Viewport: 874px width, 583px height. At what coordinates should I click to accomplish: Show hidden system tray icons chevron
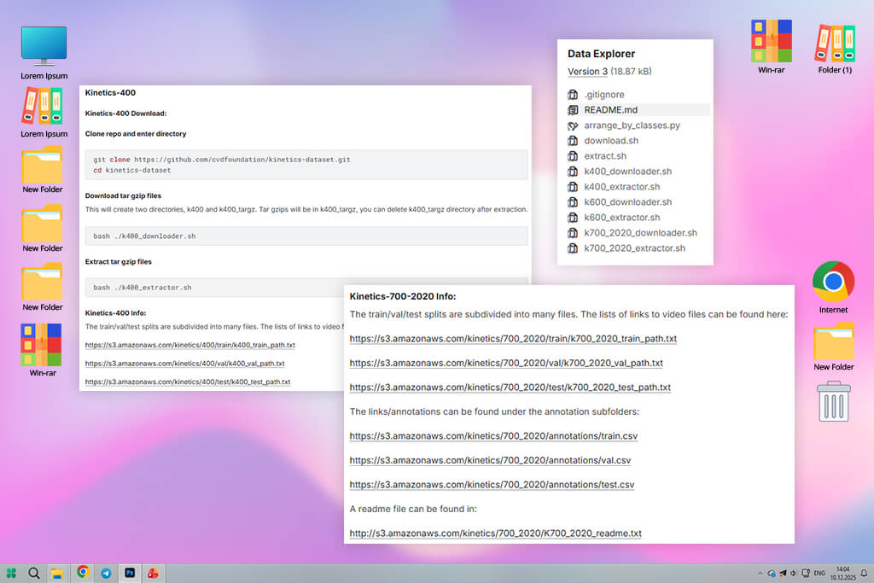pyautogui.click(x=760, y=574)
